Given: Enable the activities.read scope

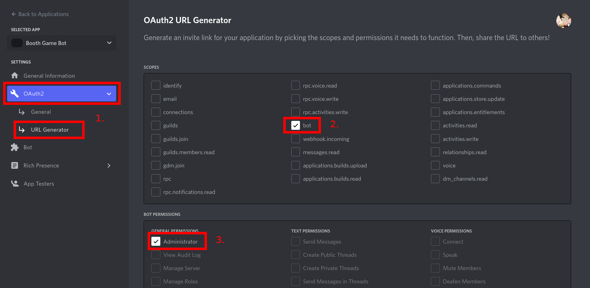Looking at the screenshot, I should click(435, 125).
